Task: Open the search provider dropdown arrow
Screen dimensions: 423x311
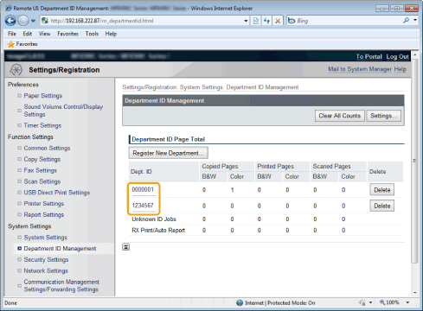Action: (x=415, y=20)
